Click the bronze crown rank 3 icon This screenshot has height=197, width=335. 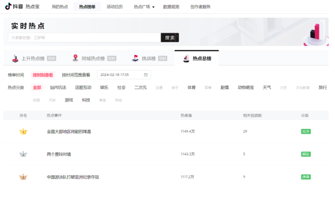pyautogui.click(x=23, y=177)
